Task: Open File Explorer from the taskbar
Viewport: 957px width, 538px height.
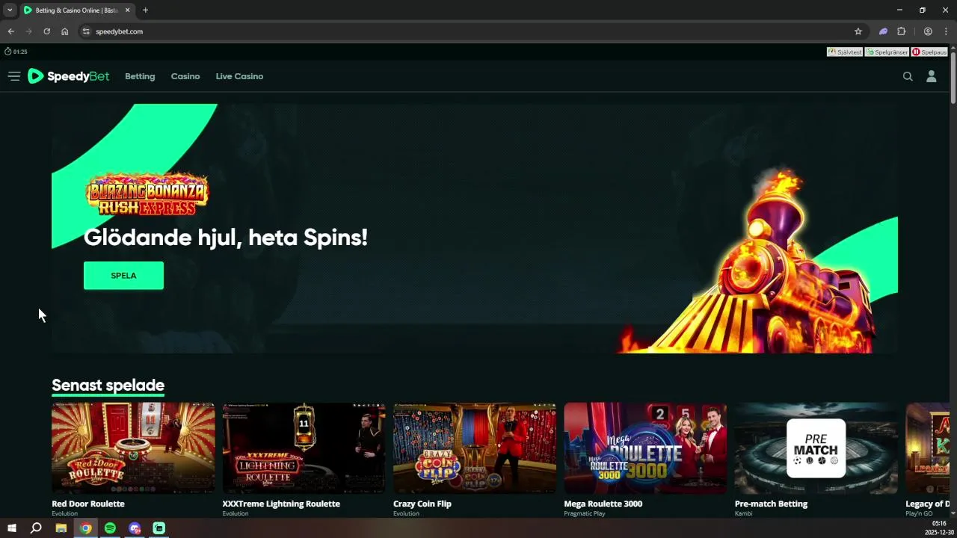Action: pos(61,528)
